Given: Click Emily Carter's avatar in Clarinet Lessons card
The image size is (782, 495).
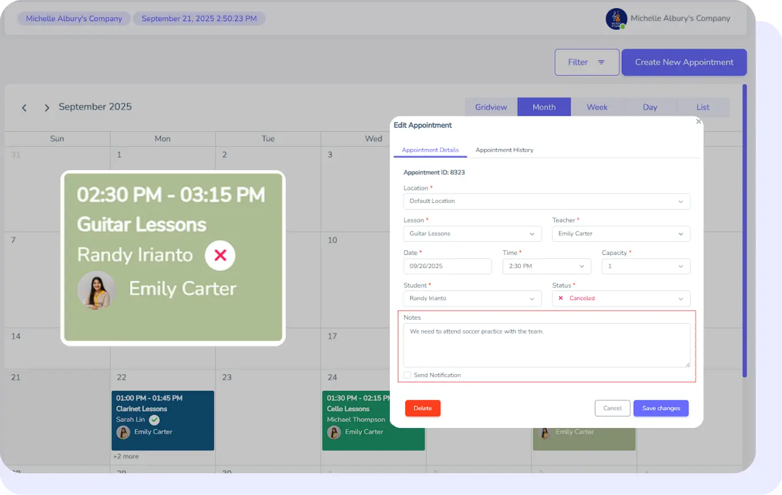Looking at the screenshot, I should point(123,432).
